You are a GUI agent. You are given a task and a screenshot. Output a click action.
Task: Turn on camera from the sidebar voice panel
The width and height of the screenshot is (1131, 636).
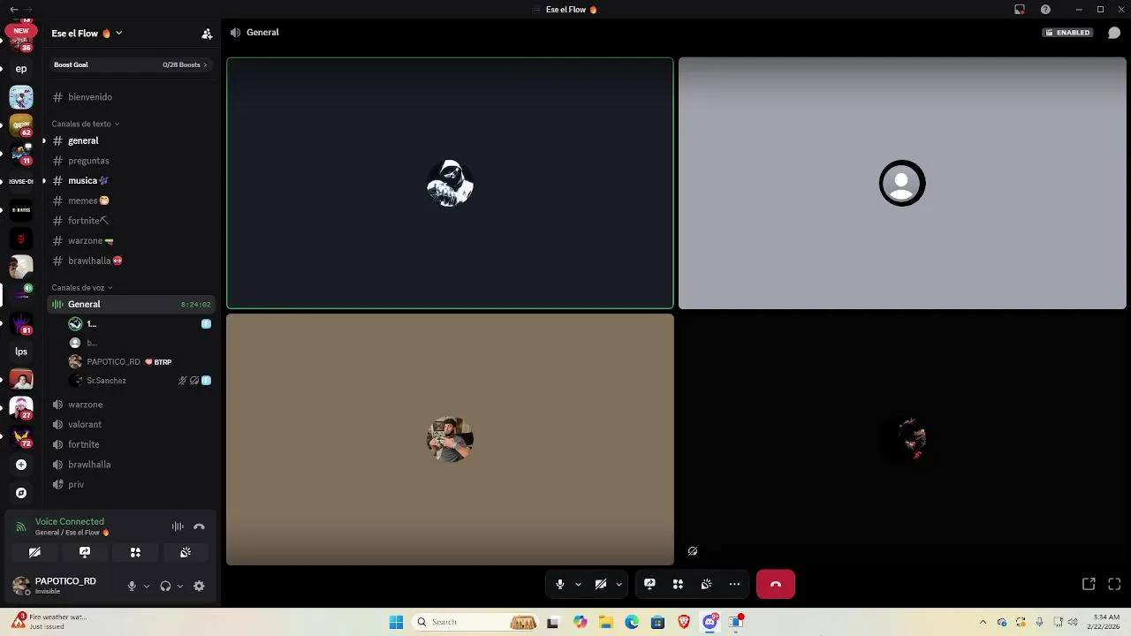[x=34, y=552]
